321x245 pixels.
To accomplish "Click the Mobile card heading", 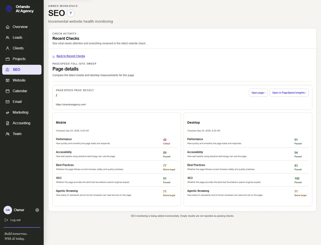I will pyautogui.click(x=61, y=123).
